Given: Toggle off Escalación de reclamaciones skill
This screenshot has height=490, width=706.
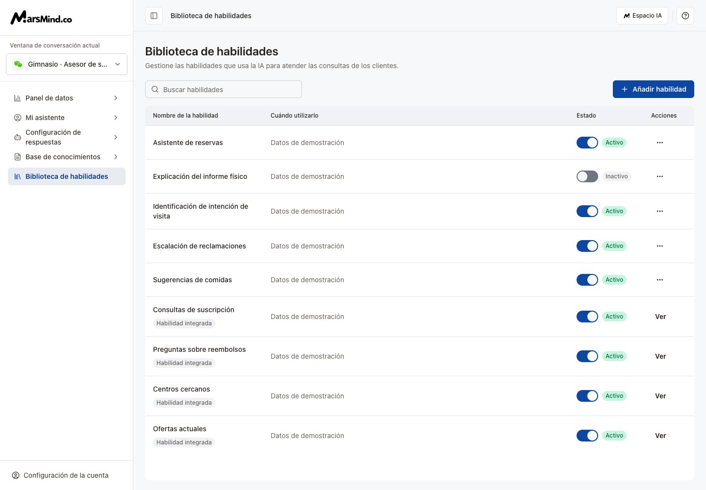Looking at the screenshot, I should [x=587, y=246].
